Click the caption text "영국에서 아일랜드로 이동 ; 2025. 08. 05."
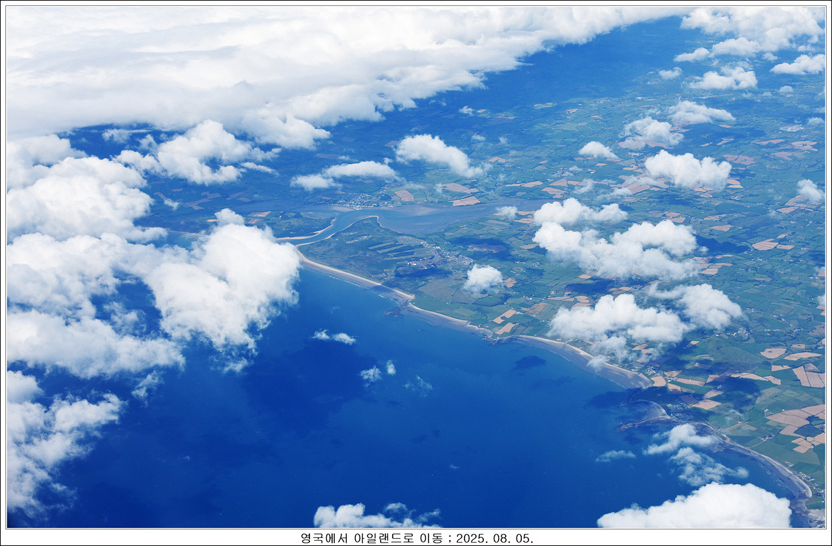832x546 pixels. tap(417, 538)
